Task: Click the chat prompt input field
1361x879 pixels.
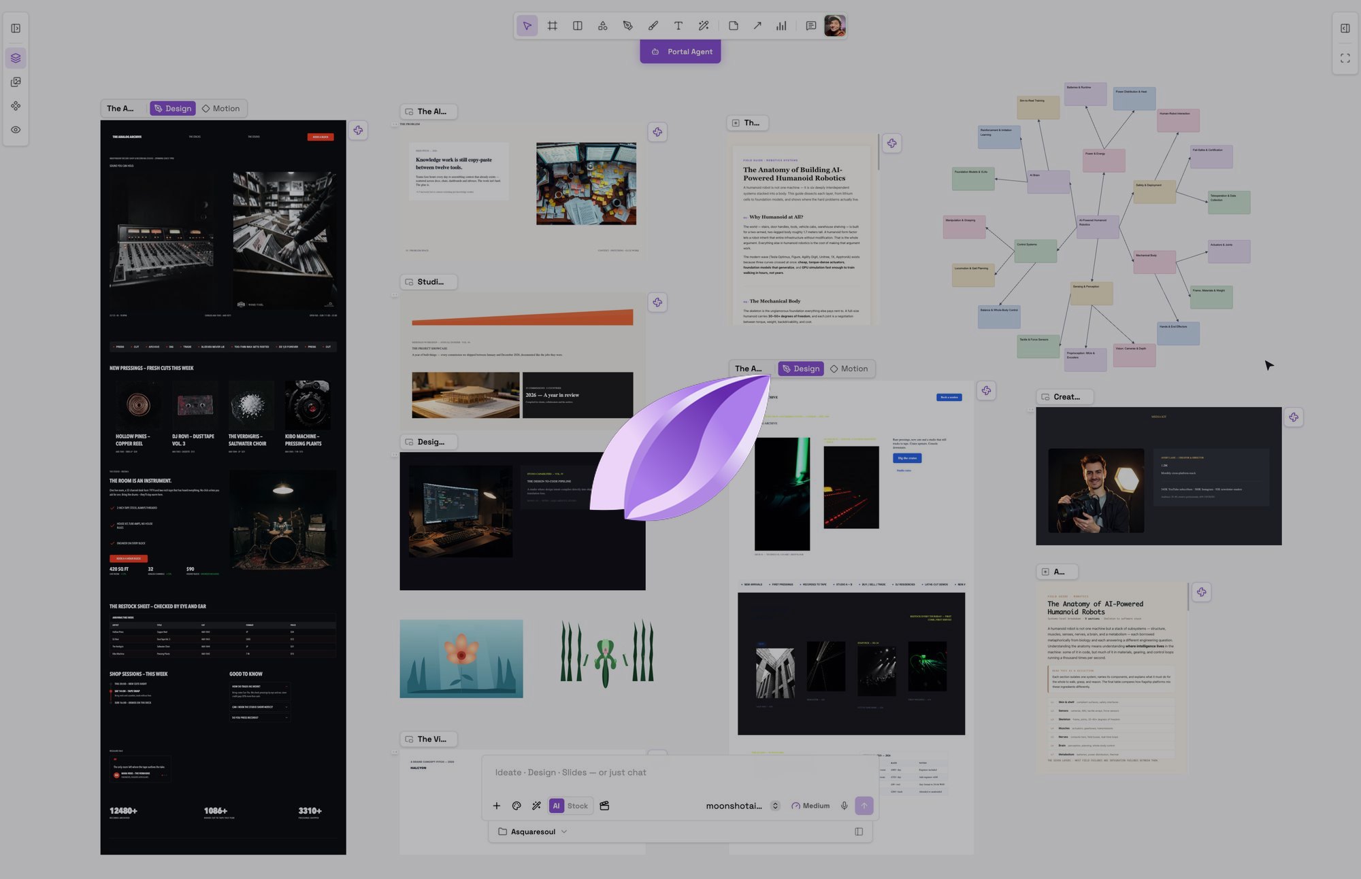Action: coord(680,773)
